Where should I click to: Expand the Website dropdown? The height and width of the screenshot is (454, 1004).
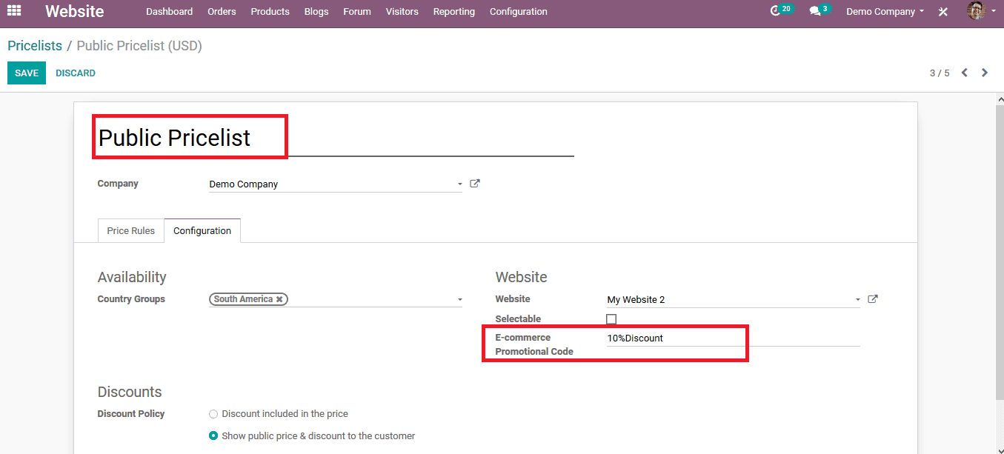858,300
